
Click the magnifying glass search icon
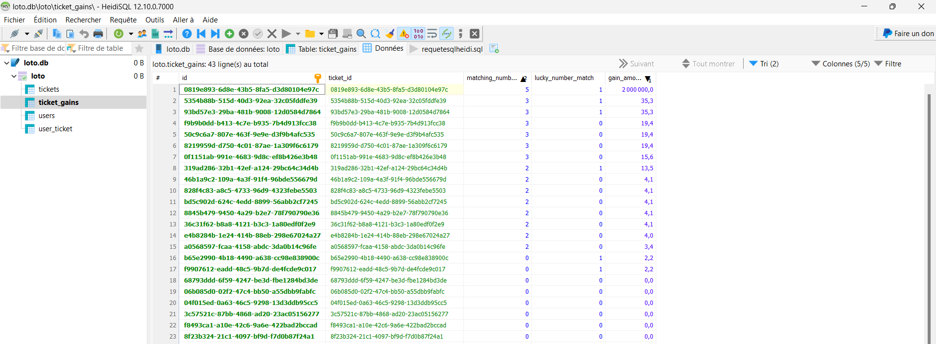(x=361, y=34)
